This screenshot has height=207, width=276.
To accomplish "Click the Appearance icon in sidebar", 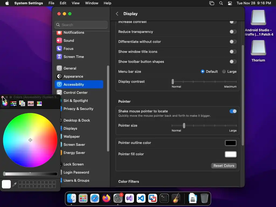I will click(59, 76).
